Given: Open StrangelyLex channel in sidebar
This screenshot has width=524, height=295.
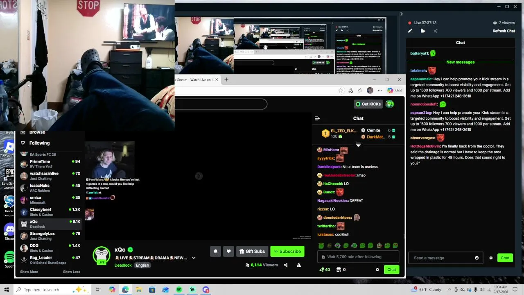Looking at the screenshot, I should pyautogui.click(x=50, y=236).
